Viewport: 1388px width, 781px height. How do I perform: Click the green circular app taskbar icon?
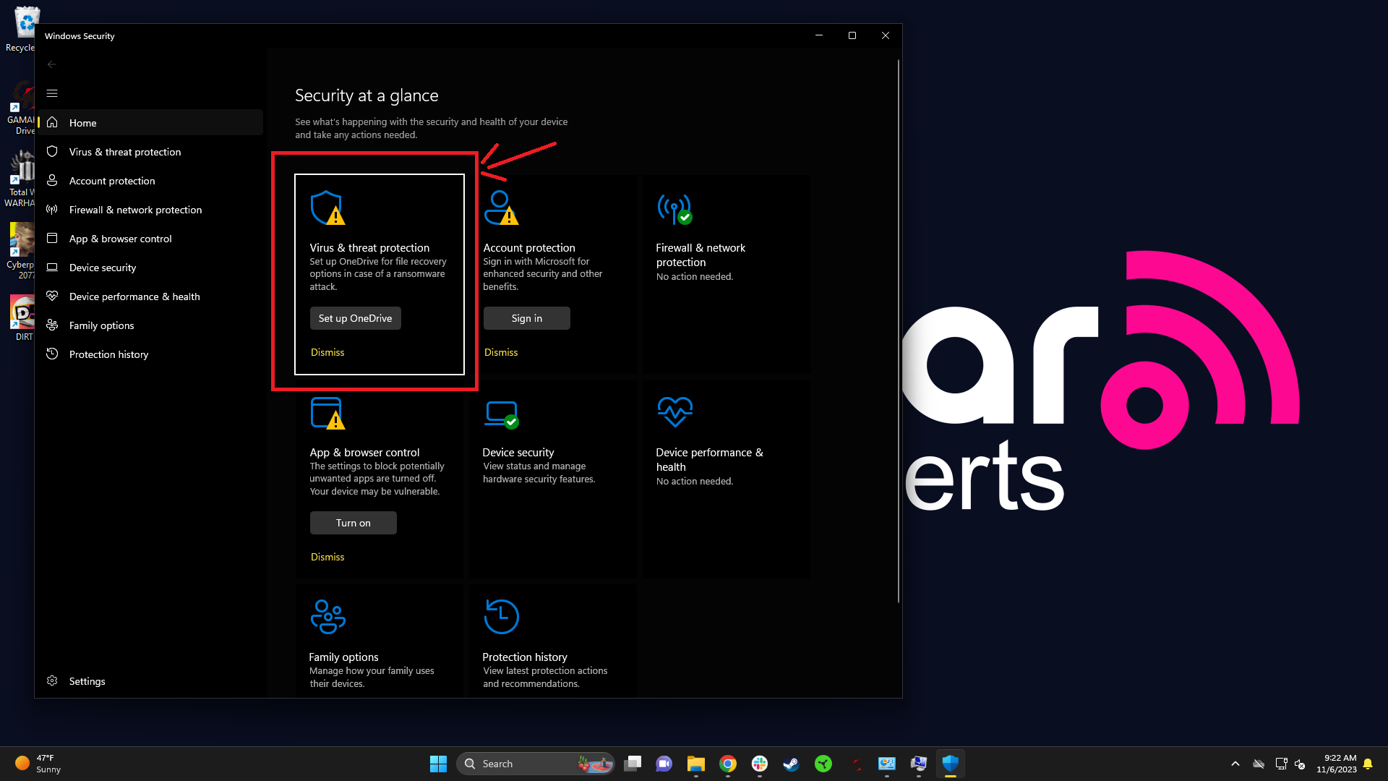[x=823, y=764]
